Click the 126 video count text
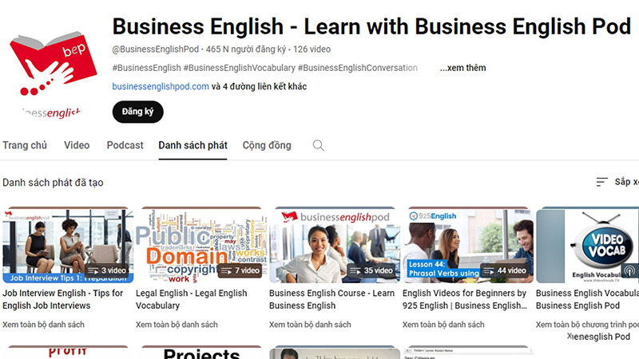Viewport: 639px width, 359px height. tap(312, 49)
